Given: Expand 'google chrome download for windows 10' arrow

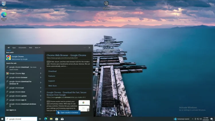Looking at the screenshot, I should pyautogui.click(x=41, y=83).
